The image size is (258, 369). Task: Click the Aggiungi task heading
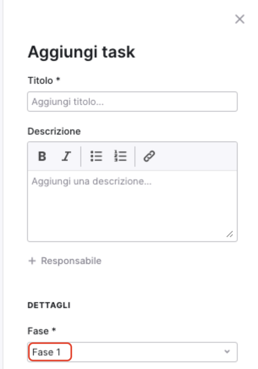click(81, 52)
